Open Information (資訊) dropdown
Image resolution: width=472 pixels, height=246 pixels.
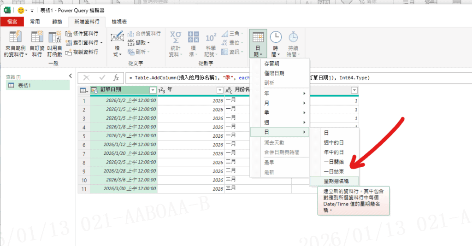[x=232, y=52]
